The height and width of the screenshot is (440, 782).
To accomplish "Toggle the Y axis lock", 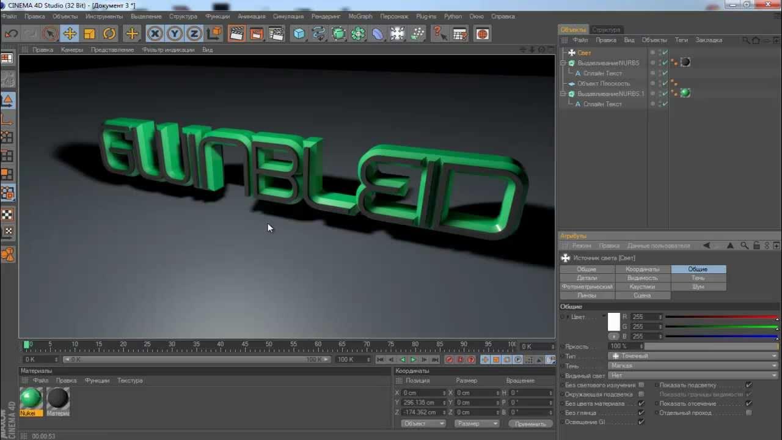I will pyautogui.click(x=175, y=34).
